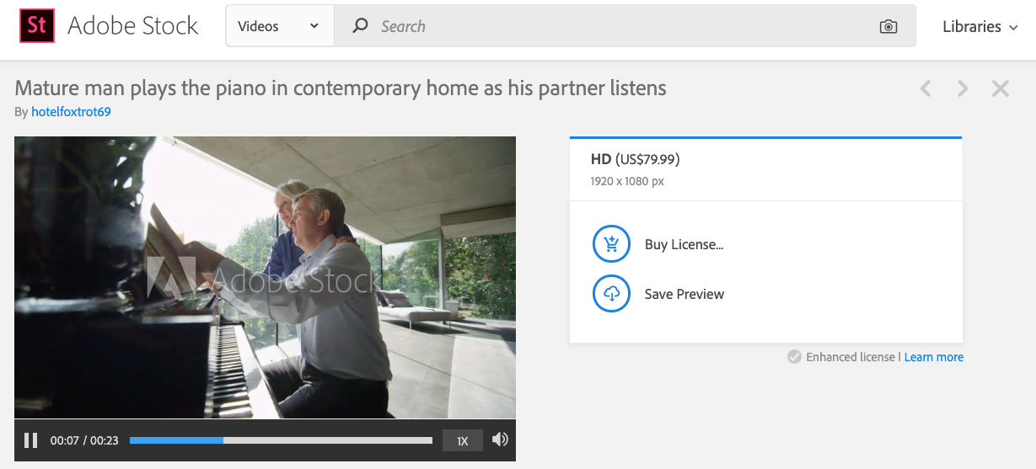The height and width of the screenshot is (469, 1036).
Task: Click the Save Preview cloud icon
Action: pos(612,294)
